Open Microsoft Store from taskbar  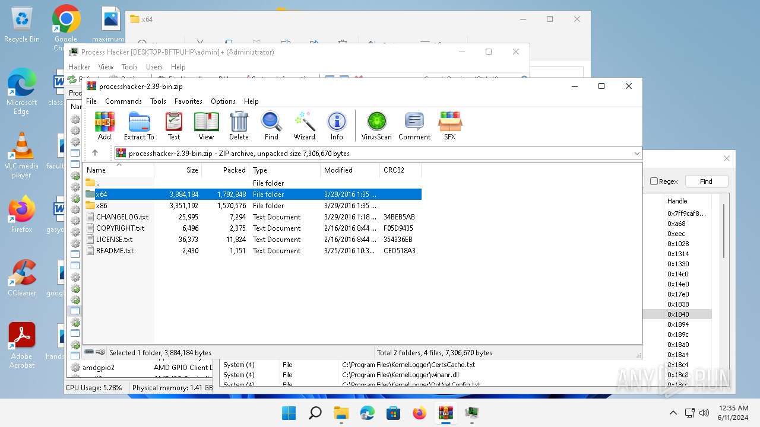393,413
